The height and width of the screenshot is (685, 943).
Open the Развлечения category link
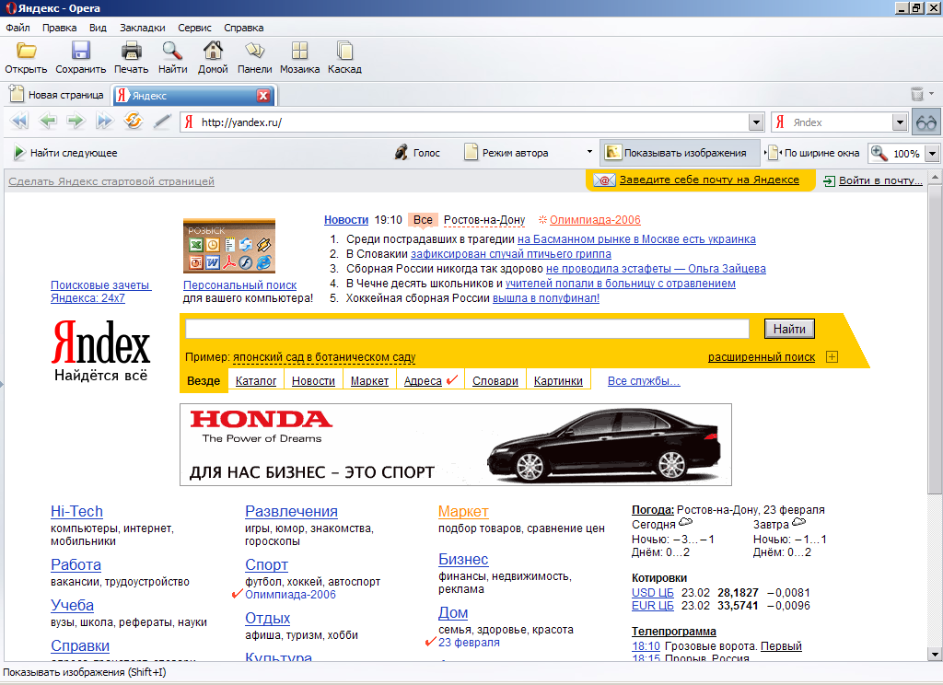click(x=291, y=511)
